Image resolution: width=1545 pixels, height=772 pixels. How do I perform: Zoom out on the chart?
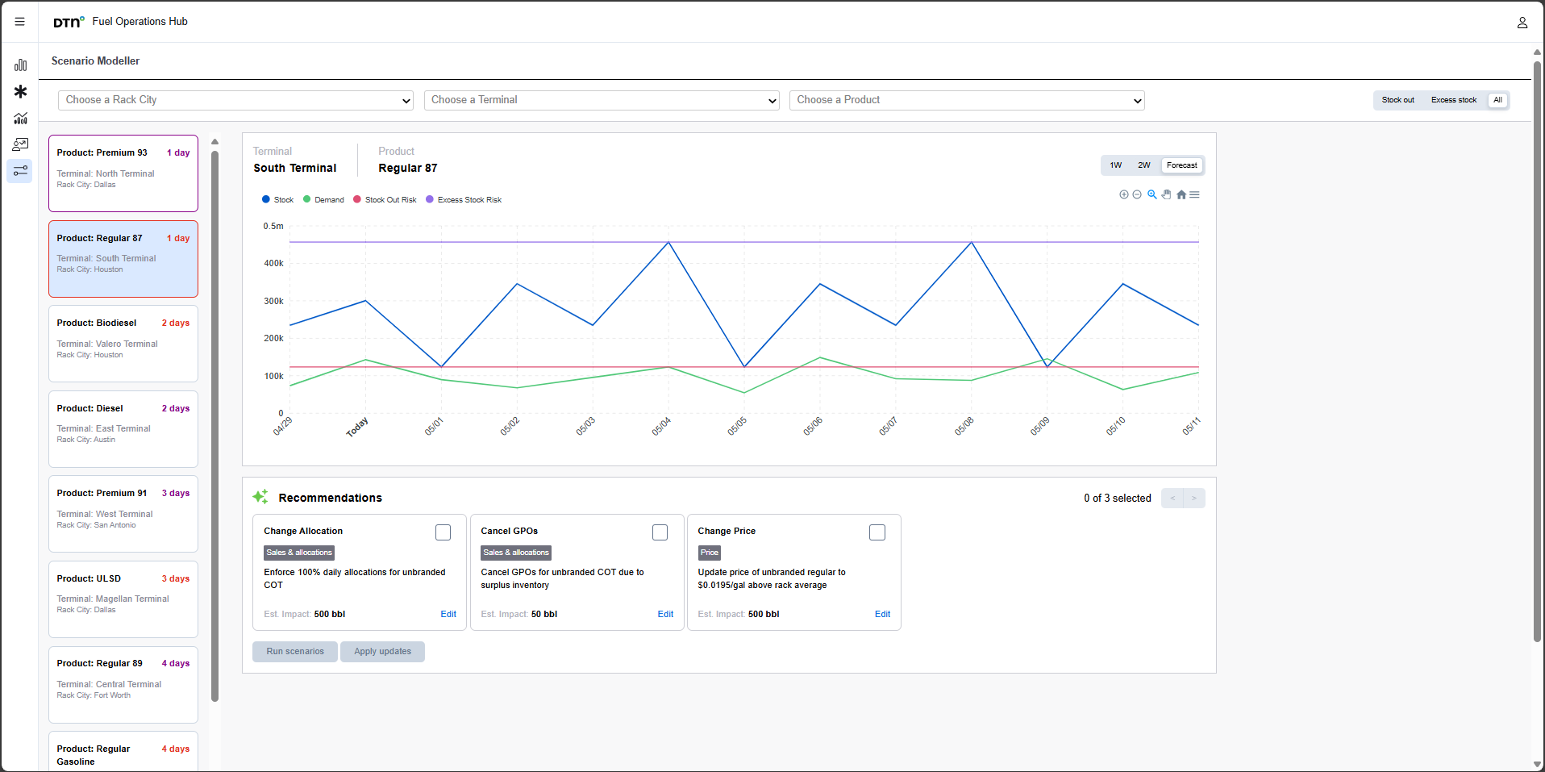(x=1137, y=194)
